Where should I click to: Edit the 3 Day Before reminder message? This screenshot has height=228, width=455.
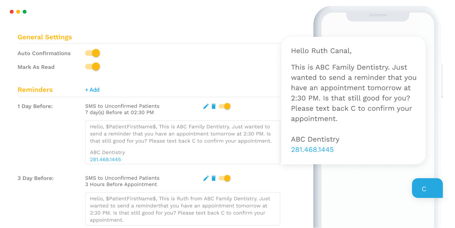coord(206,178)
